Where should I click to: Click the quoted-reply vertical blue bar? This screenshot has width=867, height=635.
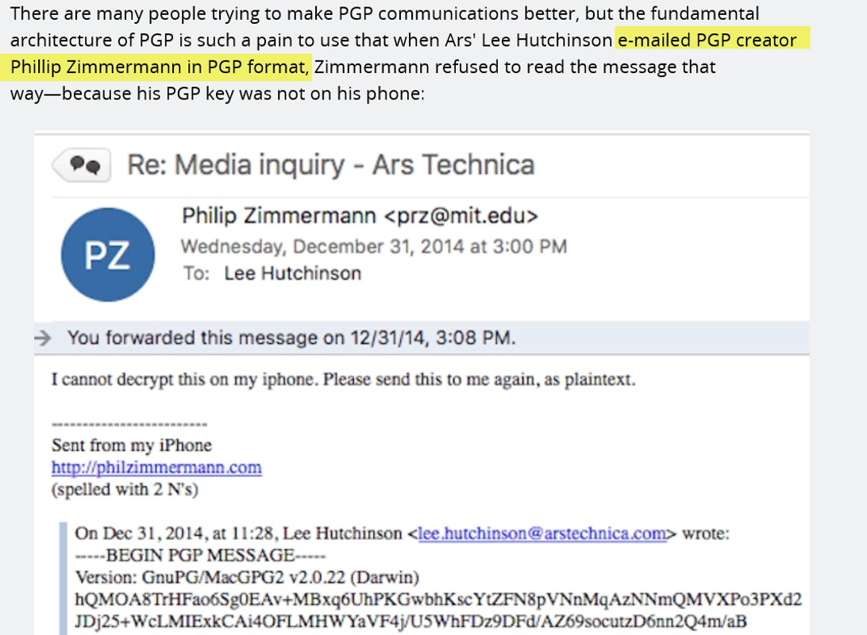(63, 579)
